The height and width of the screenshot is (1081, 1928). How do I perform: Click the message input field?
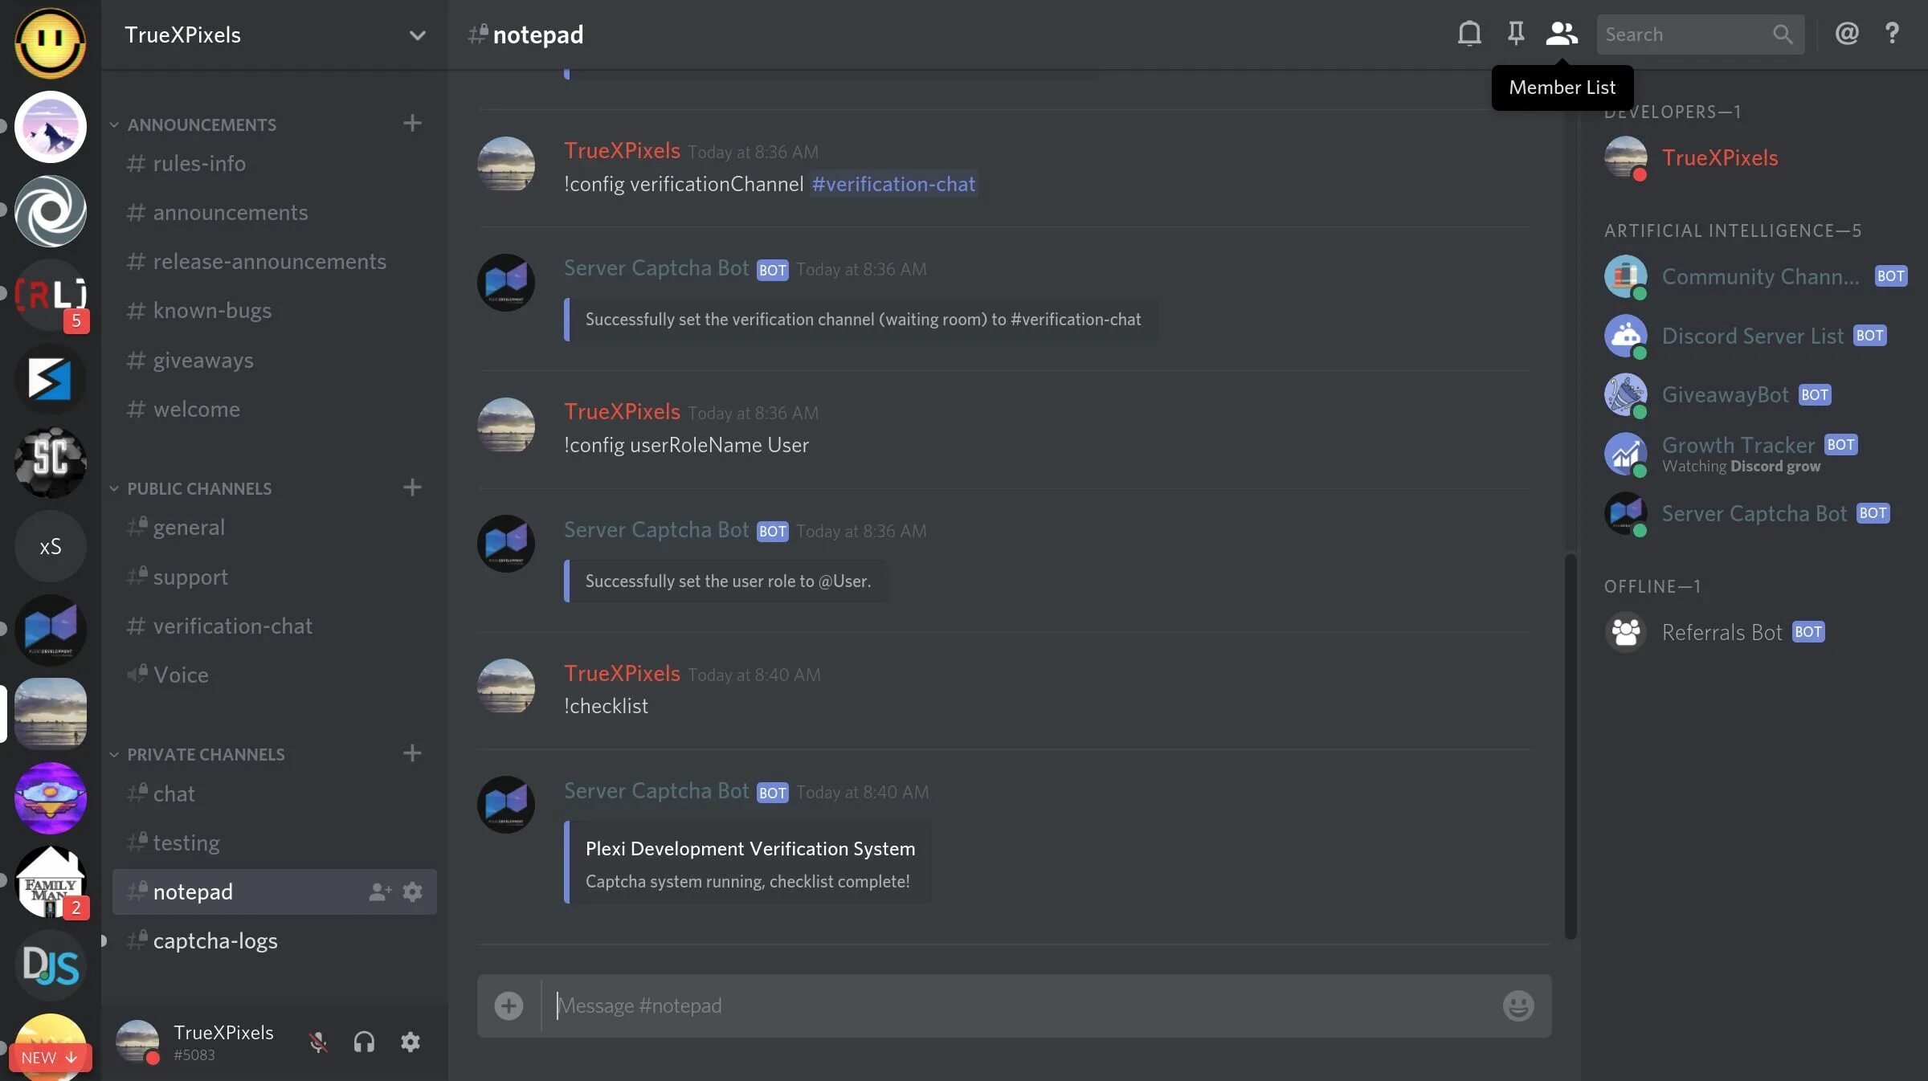click(1015, 1006)
